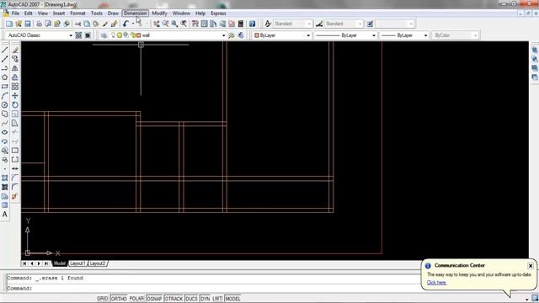Select the Spline tool

pyautogui.click(x=5, y=123)
